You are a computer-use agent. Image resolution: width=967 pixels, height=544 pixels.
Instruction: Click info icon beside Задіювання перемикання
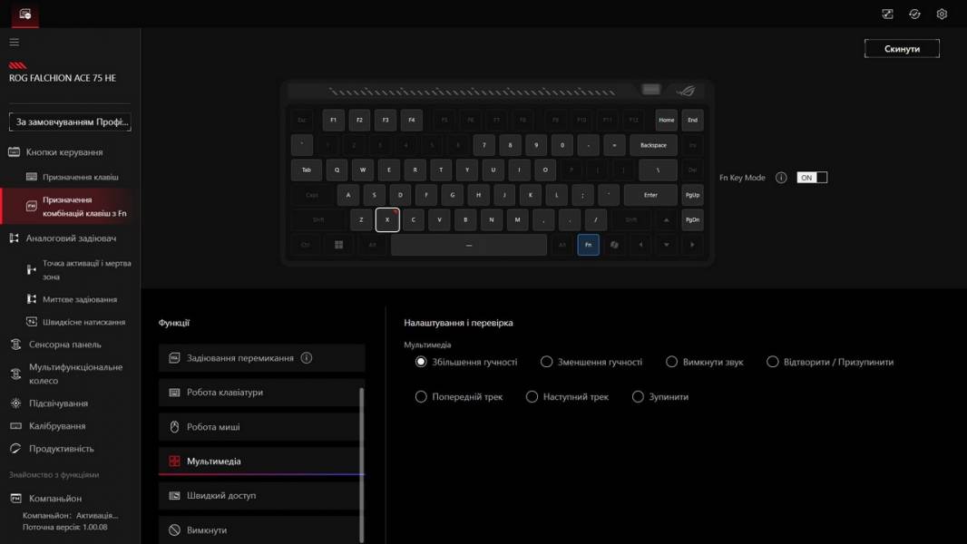pyautogui.click(x=307, y=358)
